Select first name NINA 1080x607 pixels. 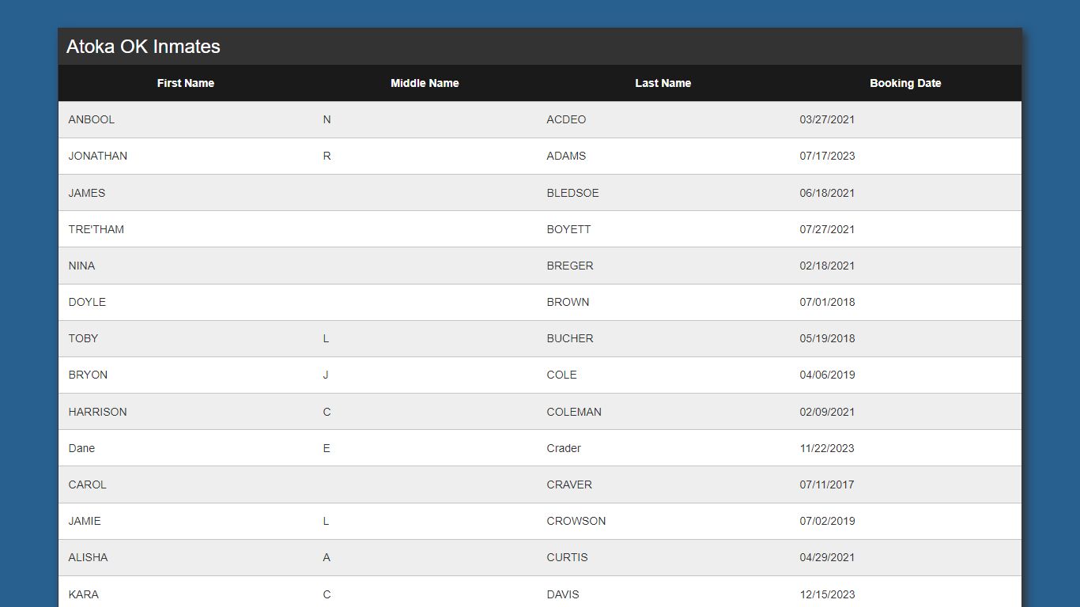[x=81, y=266]
